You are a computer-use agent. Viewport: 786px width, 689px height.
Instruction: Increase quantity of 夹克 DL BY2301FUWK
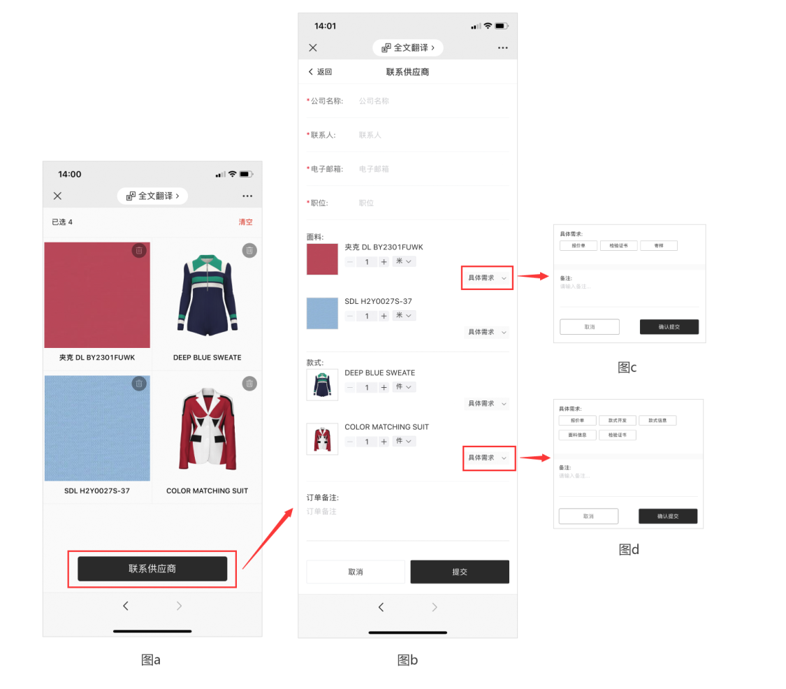coord(384,262)
